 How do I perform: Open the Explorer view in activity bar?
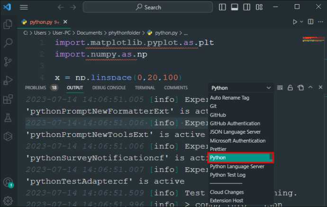8,24
